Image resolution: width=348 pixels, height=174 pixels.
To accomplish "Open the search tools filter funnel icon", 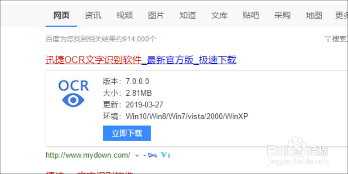I will coord(328,39).
